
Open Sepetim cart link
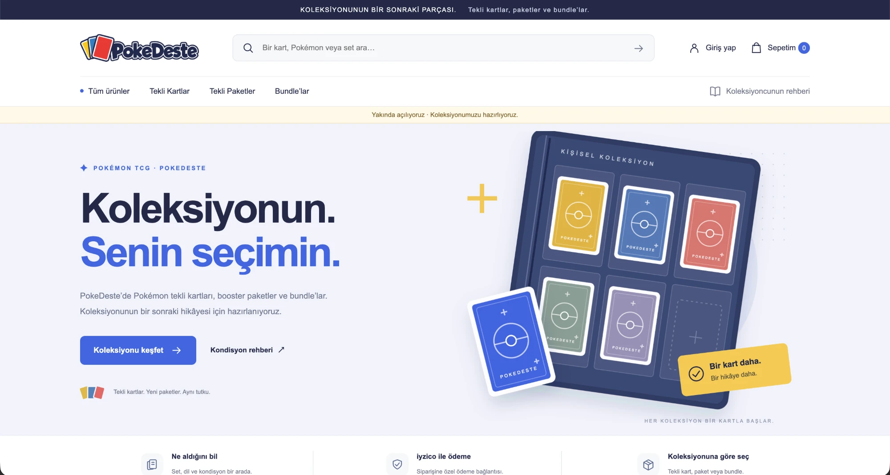tap(781, 48)
